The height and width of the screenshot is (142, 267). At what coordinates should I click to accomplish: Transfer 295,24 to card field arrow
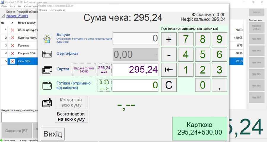[104, 70]
